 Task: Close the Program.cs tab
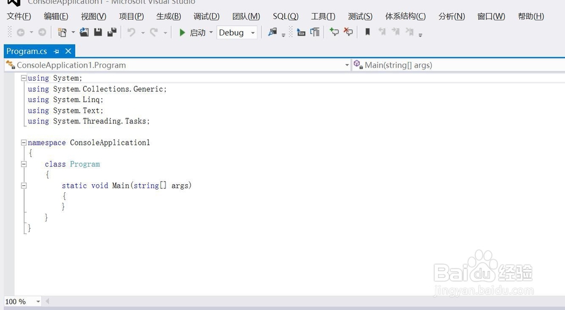point(68,51)
